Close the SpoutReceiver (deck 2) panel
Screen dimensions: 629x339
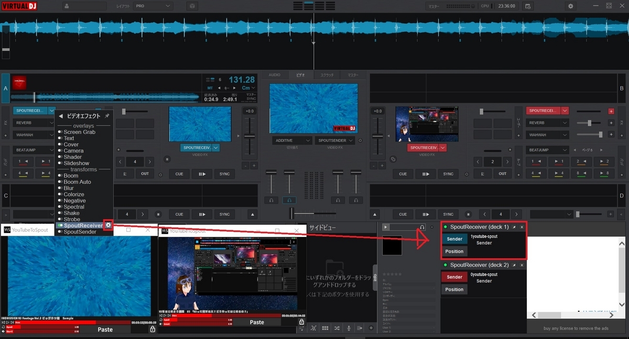[522, 265]
